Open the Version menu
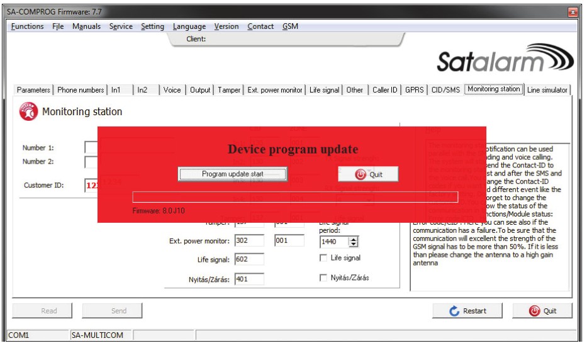The height and width of the screenshot is (348, 587). point(226,26)
